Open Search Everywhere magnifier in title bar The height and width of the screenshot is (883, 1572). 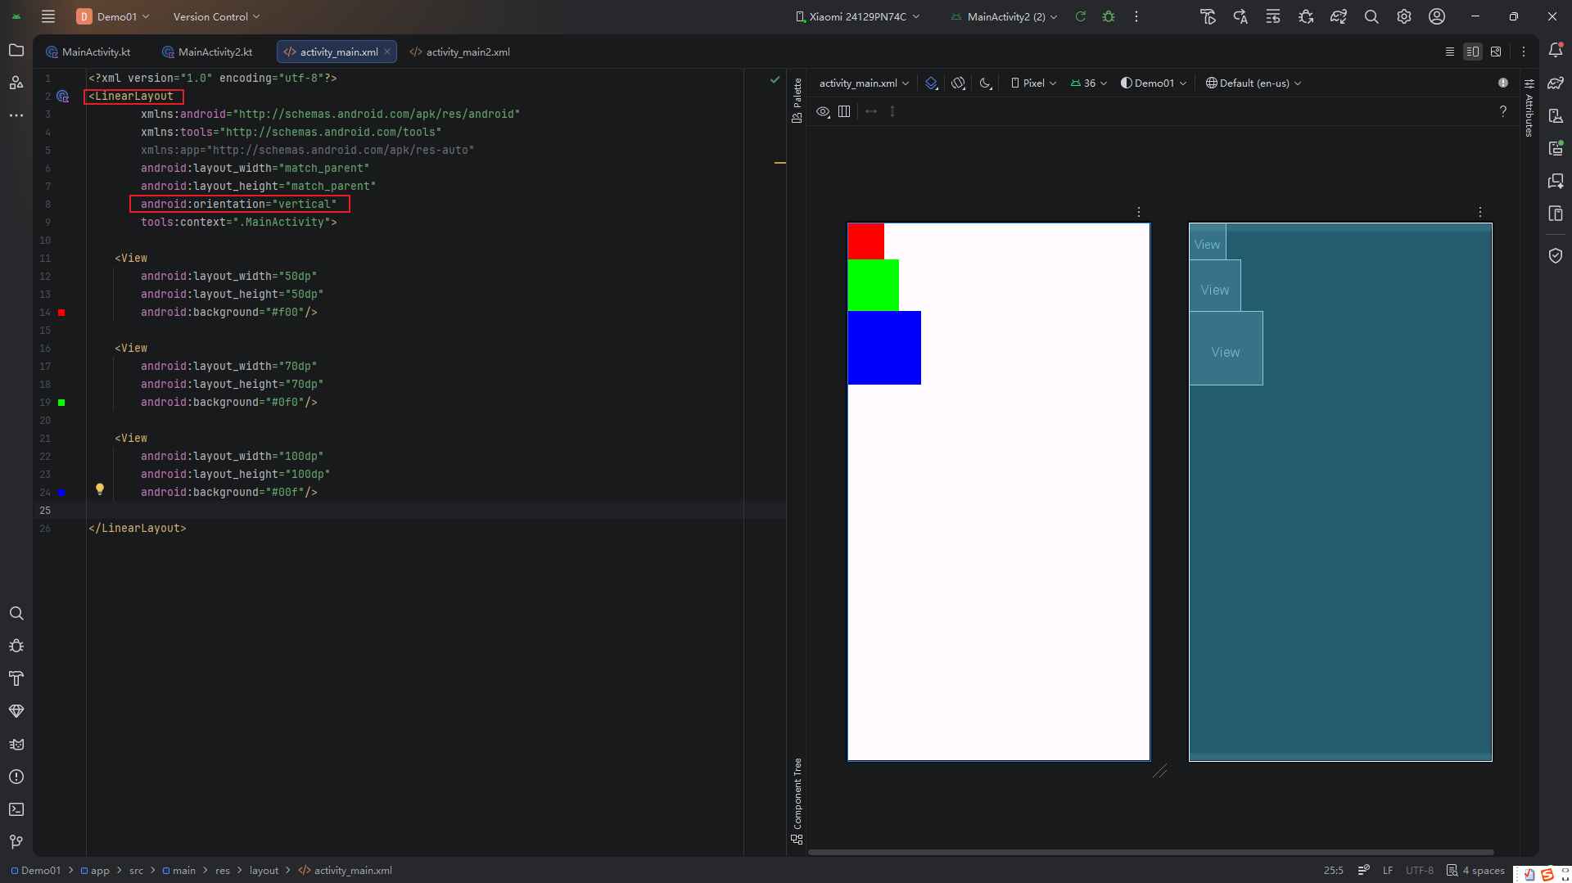(x=1371, y=16)
